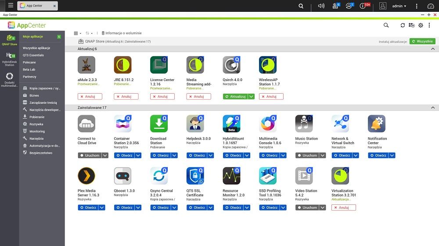
Task: Expand the Qsirch Aktualizuj dropdown arrow
Action: (252, 97)
